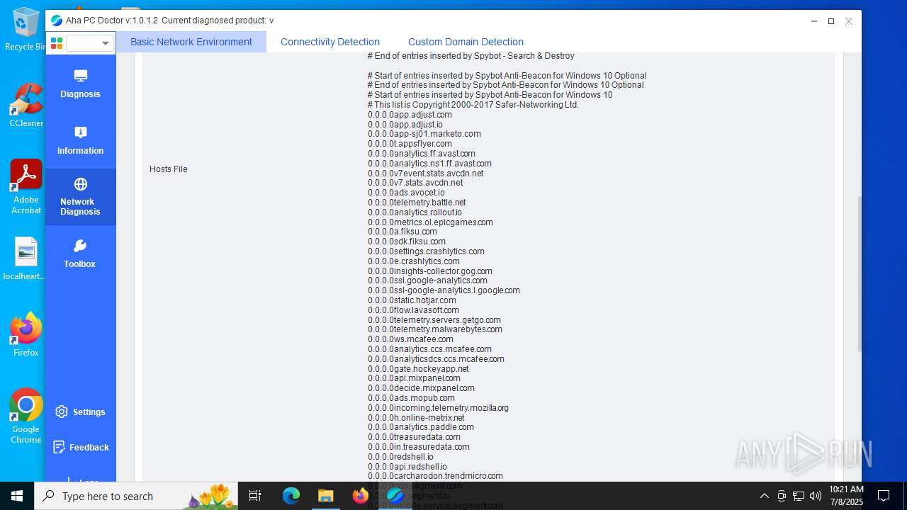This screenshot has width=907, height=510.
Task: Show hidden system tray icons
Action: (765, 496)
